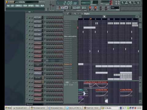This screenshot has height=110, width=147.
Task: Click the Stop button in transport panel
Action: click(66, 8)
